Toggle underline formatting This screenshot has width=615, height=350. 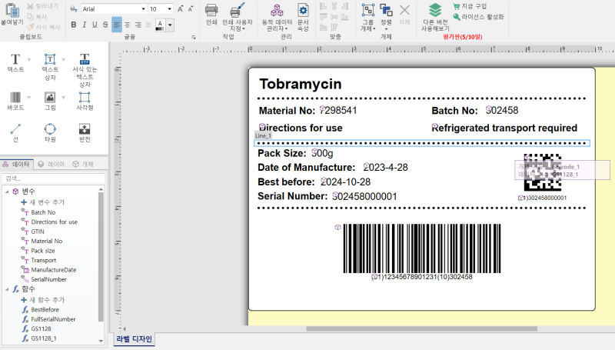[x=95, y=25]
